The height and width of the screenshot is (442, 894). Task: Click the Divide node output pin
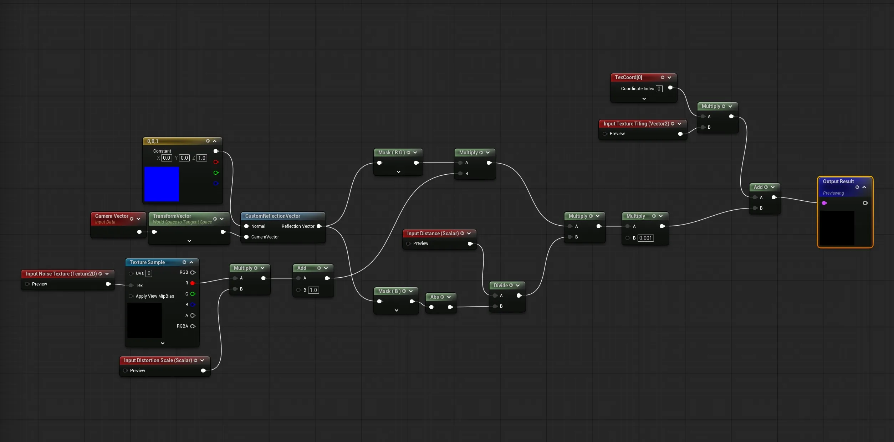519,295
